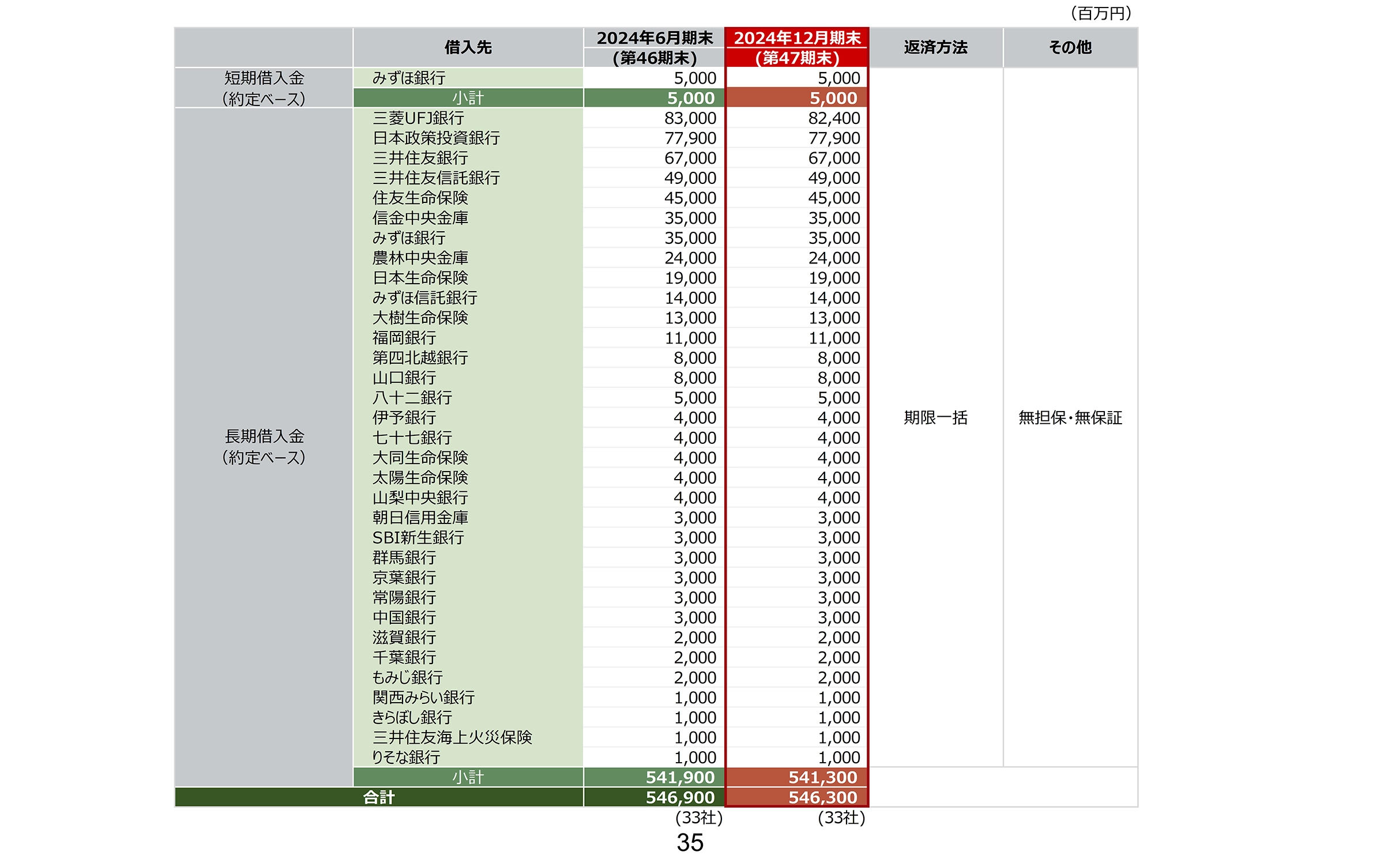Click the 七十七銀行 lender name
1384x863 pixels.
pos(412,438)
